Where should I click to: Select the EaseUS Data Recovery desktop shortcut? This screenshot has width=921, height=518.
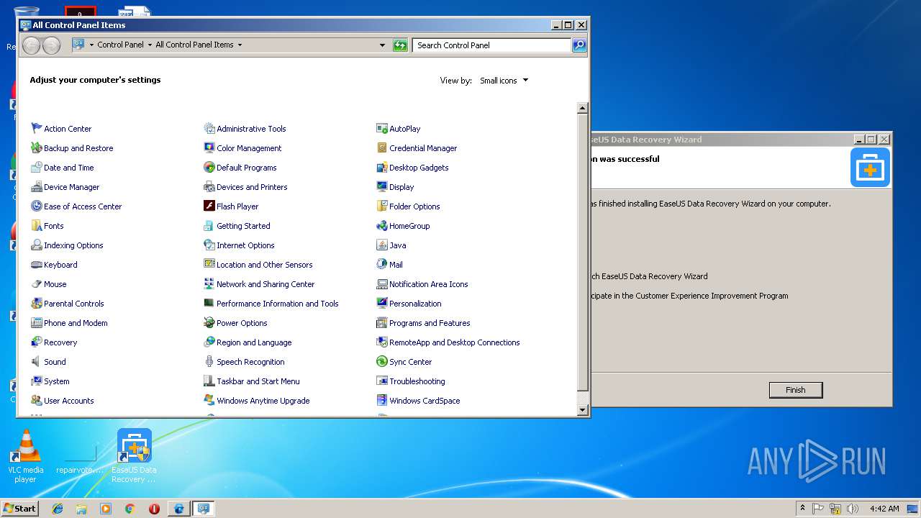[x=134, y=455]
